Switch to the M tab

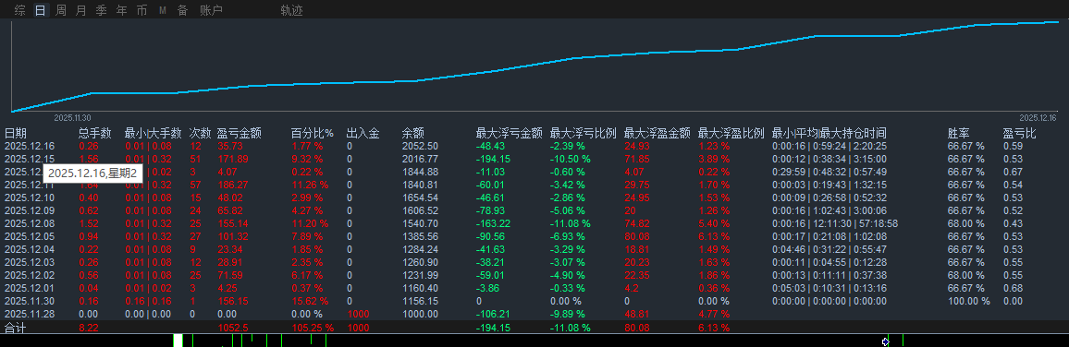(162, 10)
